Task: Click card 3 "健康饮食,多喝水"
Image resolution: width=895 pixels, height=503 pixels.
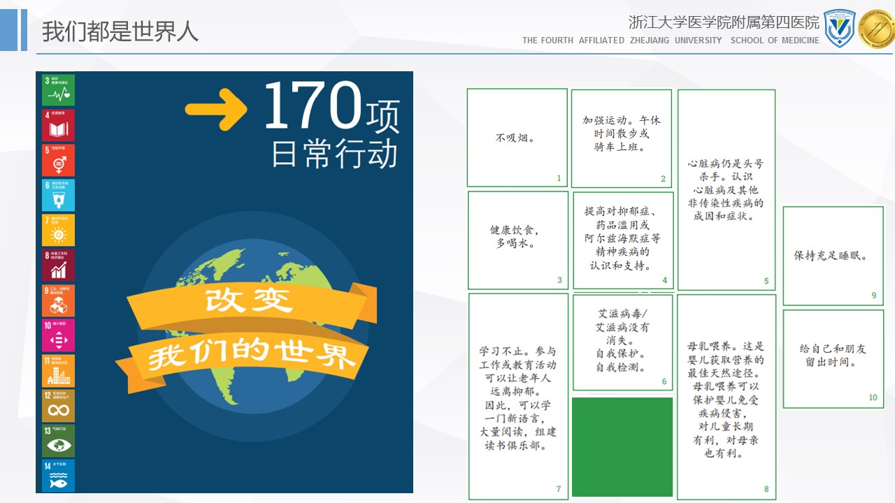Action: (517, 240)
